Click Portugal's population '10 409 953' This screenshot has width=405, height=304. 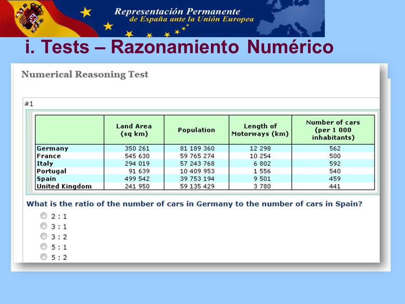pos(197,171)
